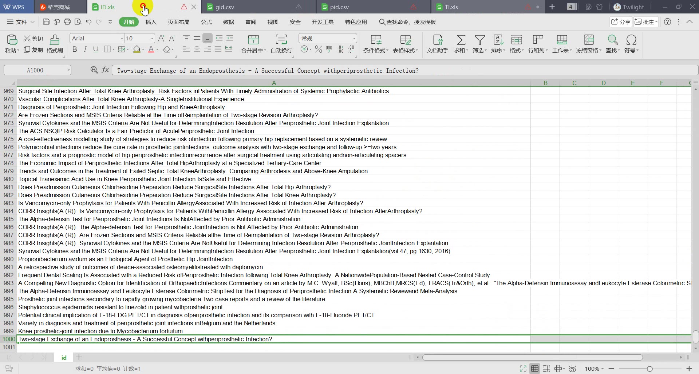Decrease font size with A- icon
699x374 pixels.
172,38
